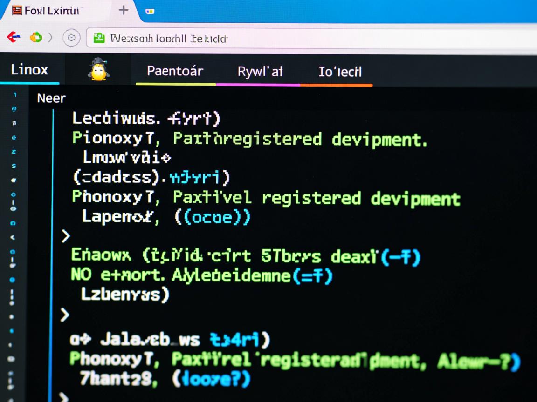Toggle the chevron below the 7hant28 line

pyautogui.click(x=64, y=397)
